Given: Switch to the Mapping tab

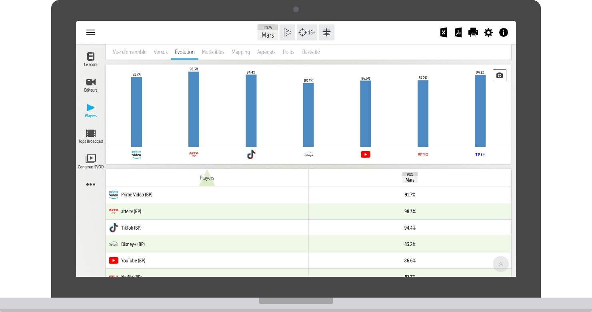Looking at the screenshot, I should click(x=240, y=52).
